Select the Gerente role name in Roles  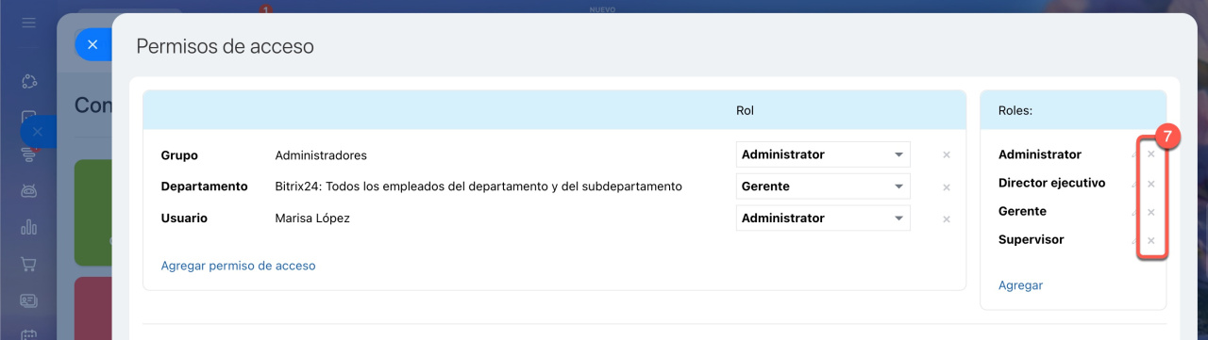point(1022,211)
